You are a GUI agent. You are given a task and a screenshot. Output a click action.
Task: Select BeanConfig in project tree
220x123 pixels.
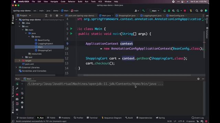point(44,40)
